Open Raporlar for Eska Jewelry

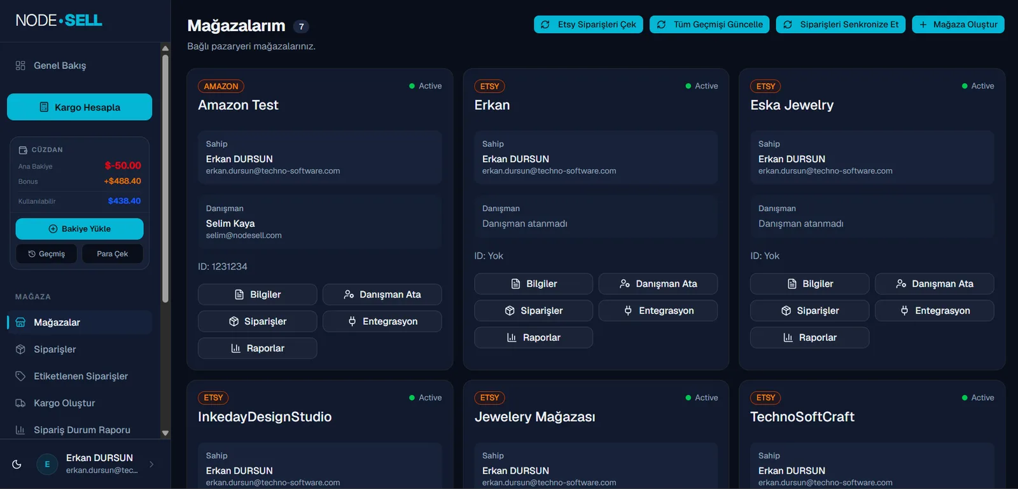click(x=809, y=337)
